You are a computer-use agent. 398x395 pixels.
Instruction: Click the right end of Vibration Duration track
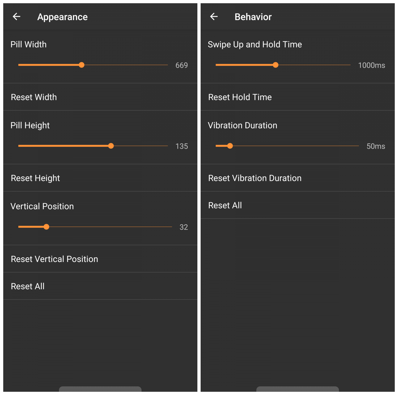pos(358,146)
